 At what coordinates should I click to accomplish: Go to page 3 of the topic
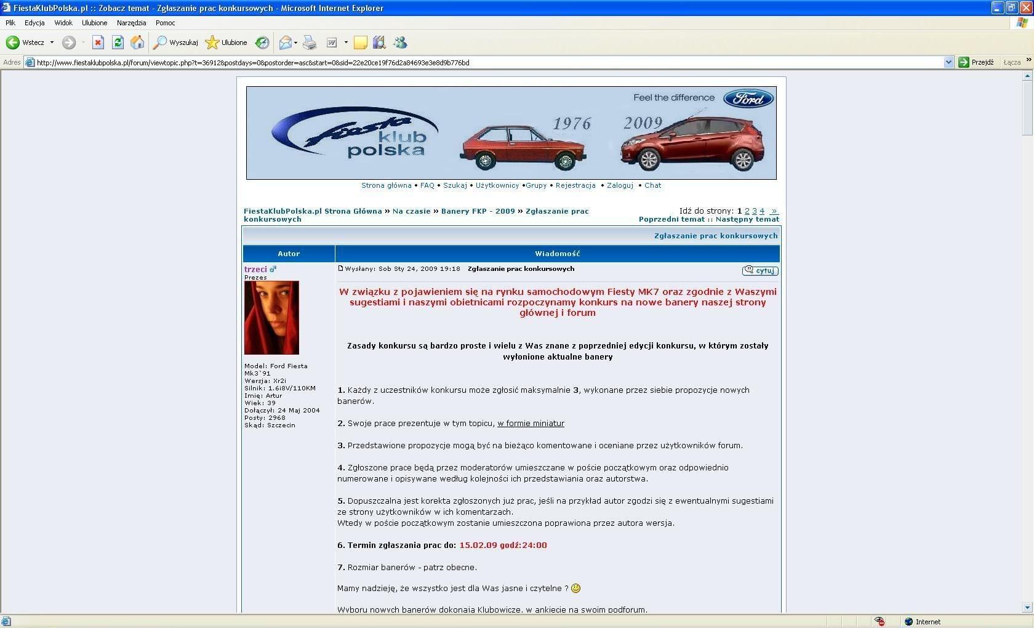point(755,211)
